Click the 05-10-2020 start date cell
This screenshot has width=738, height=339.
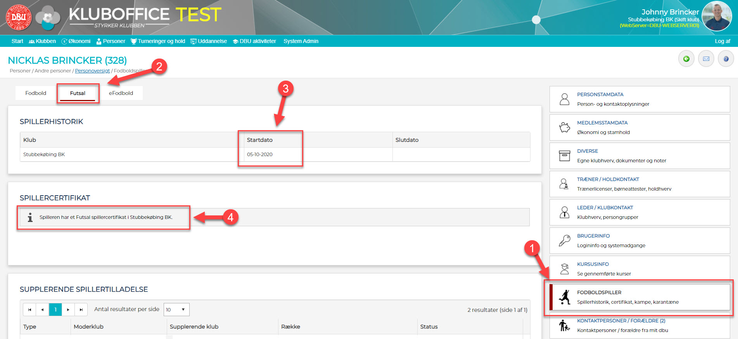pos(318,154)
